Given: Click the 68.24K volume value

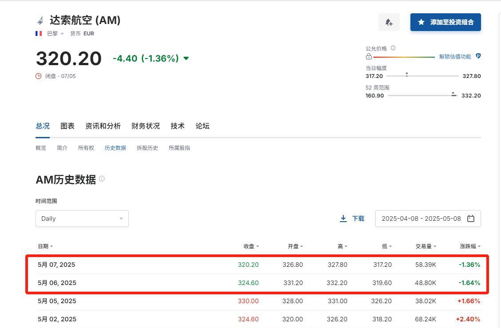Looking at the screenshot, I should point(425,319).
